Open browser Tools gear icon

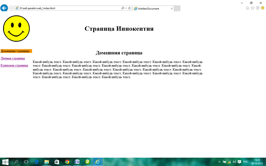point(258,8)
